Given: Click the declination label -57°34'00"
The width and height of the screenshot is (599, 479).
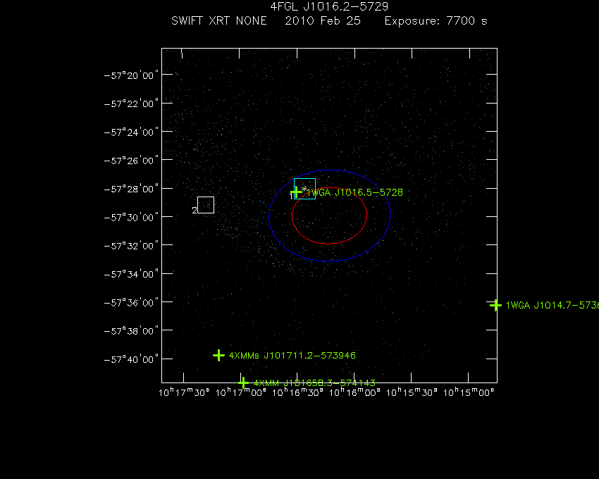Looking at the screenshot, I should click(131, 274).
